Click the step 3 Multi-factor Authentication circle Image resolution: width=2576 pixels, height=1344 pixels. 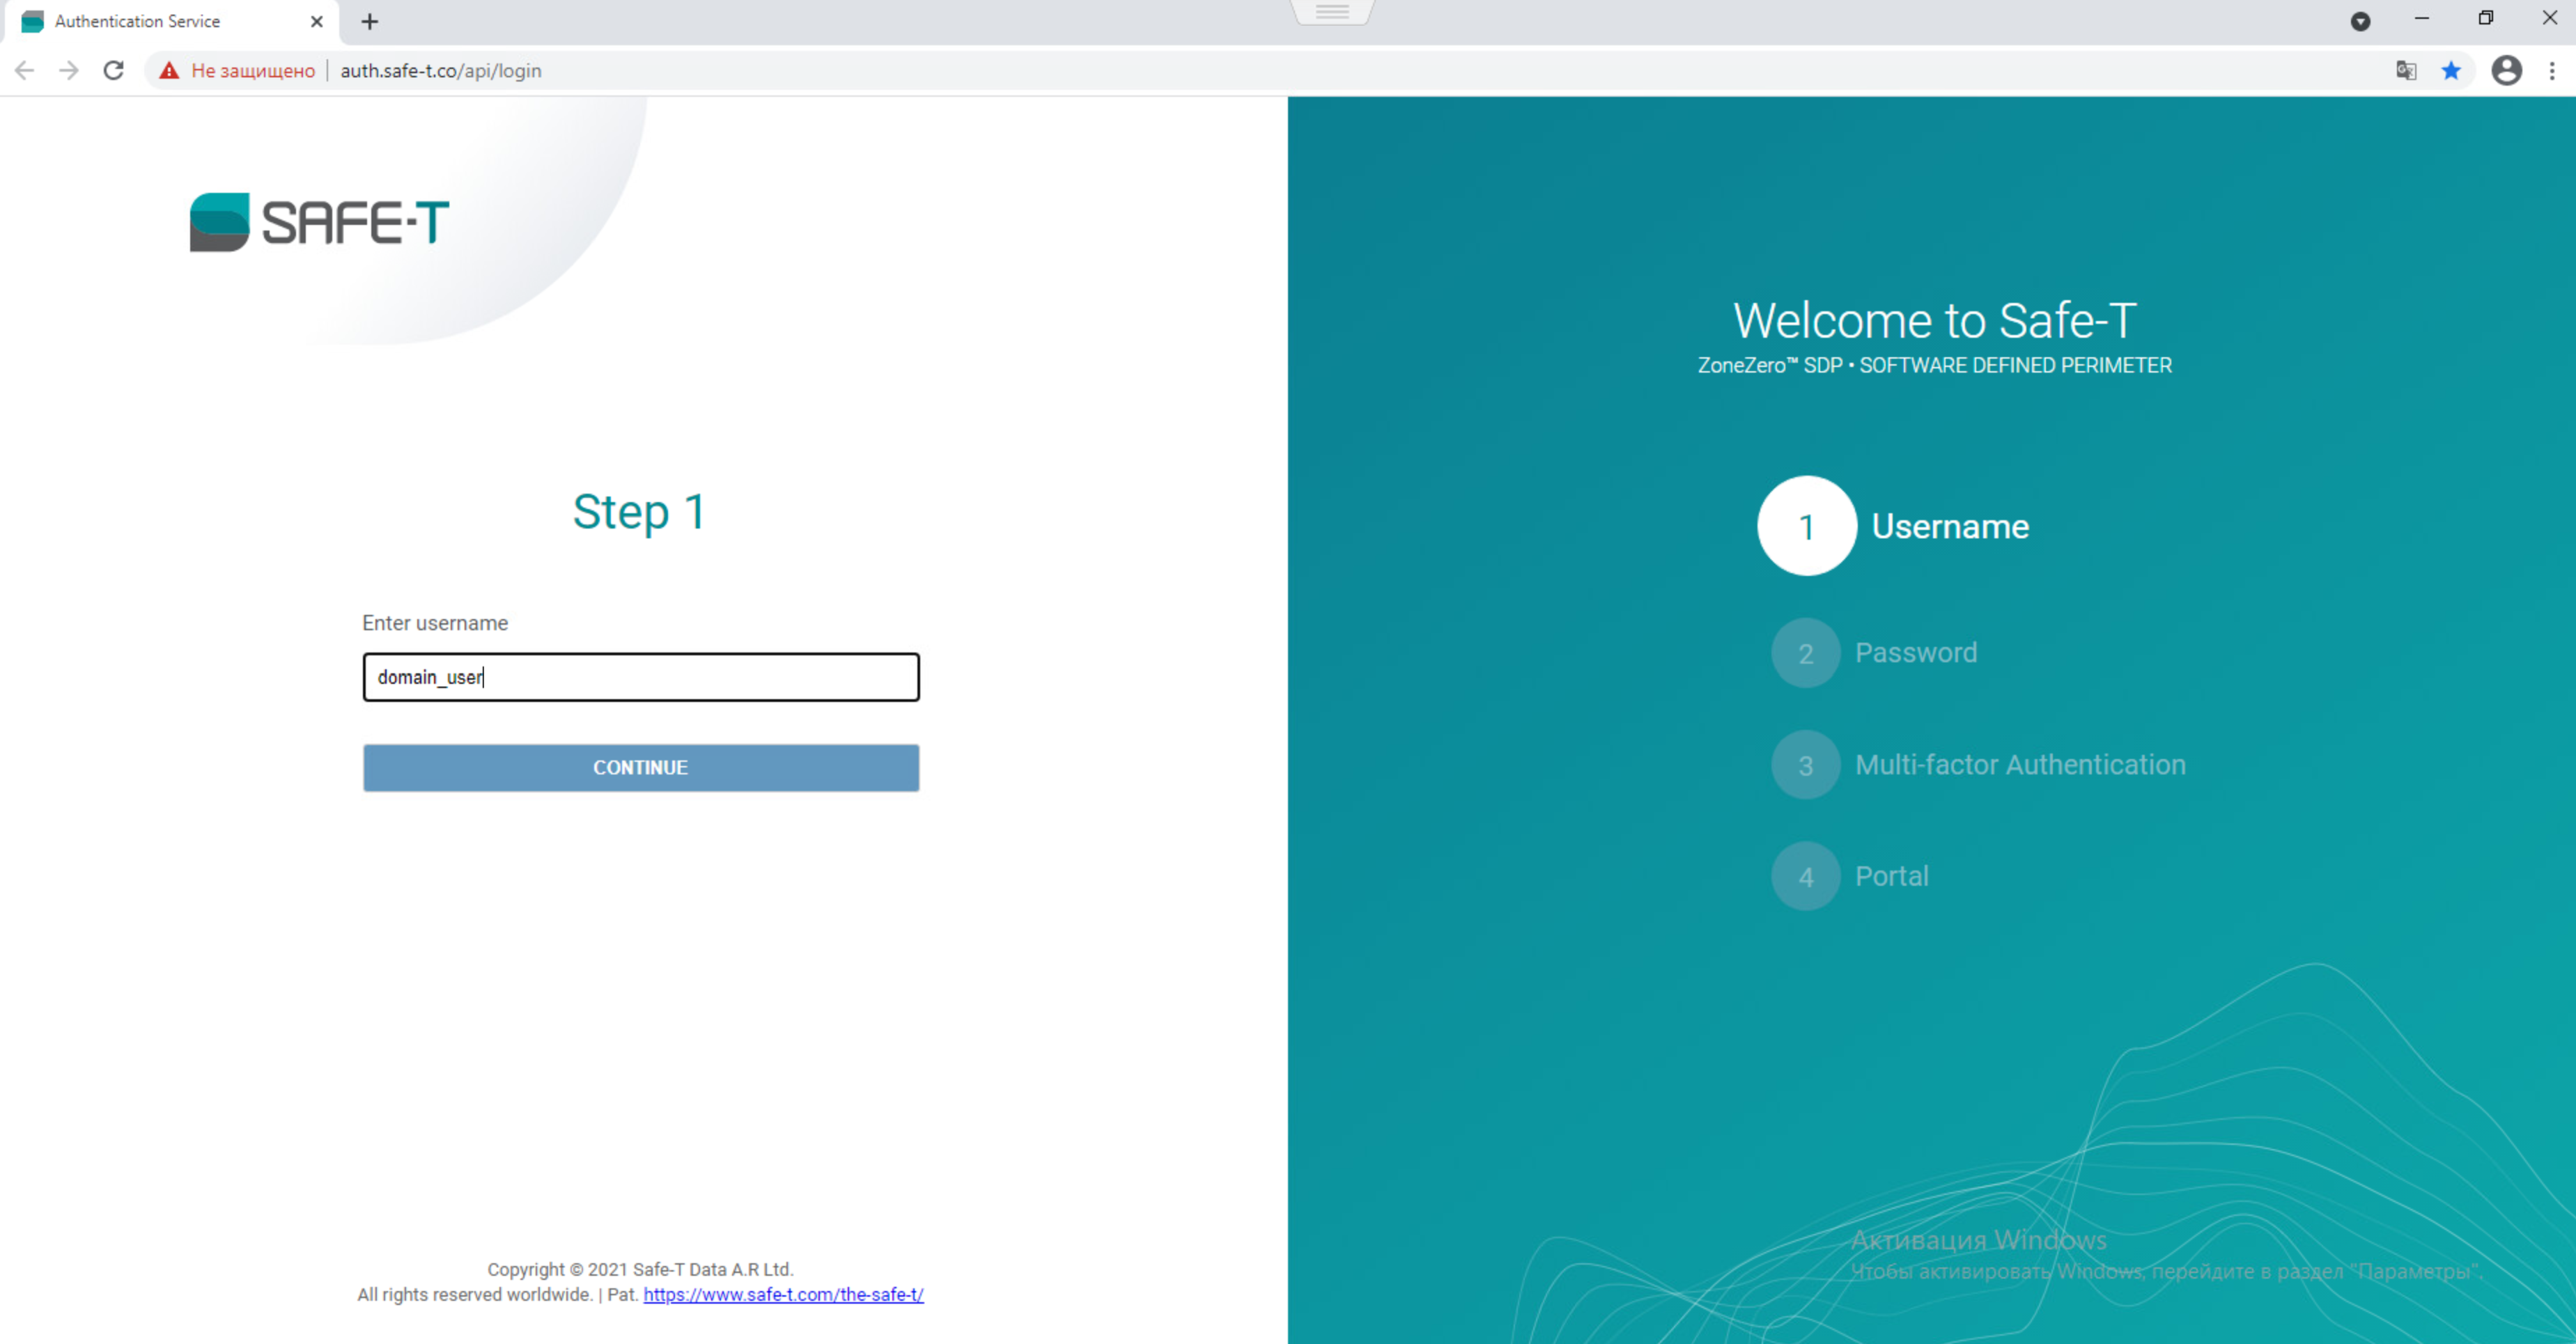[x=1805, y=765]
